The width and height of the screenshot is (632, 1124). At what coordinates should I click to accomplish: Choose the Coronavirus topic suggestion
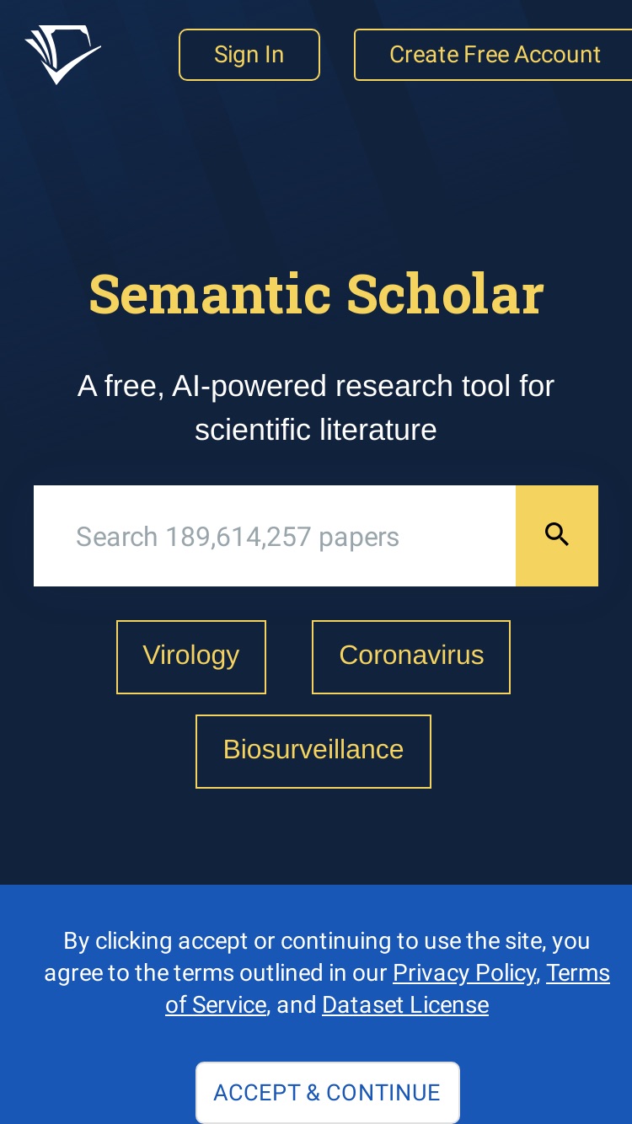pos(411,657)
